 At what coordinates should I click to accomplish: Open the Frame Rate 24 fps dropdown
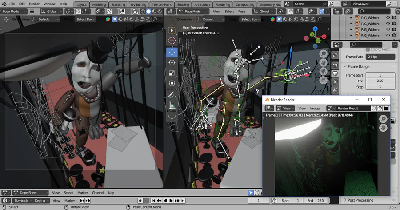(x=380, y=57)
